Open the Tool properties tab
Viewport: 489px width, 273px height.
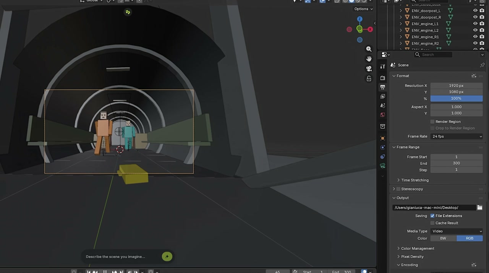(382, 66)
